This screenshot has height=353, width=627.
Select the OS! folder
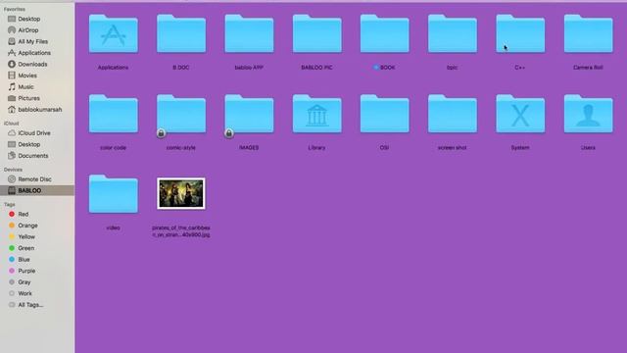tap(385, 114)
